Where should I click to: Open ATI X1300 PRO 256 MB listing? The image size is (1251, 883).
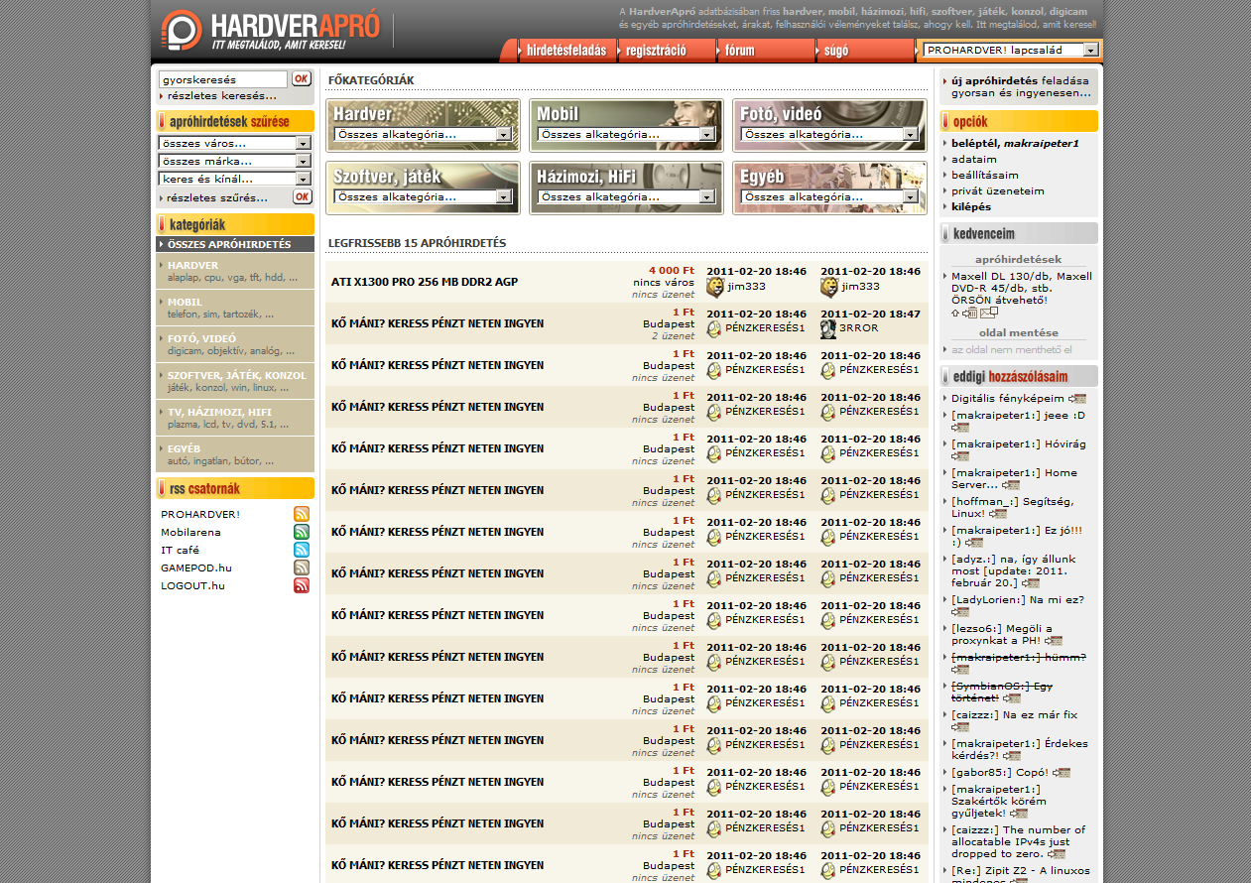click(x=425, y=282)
